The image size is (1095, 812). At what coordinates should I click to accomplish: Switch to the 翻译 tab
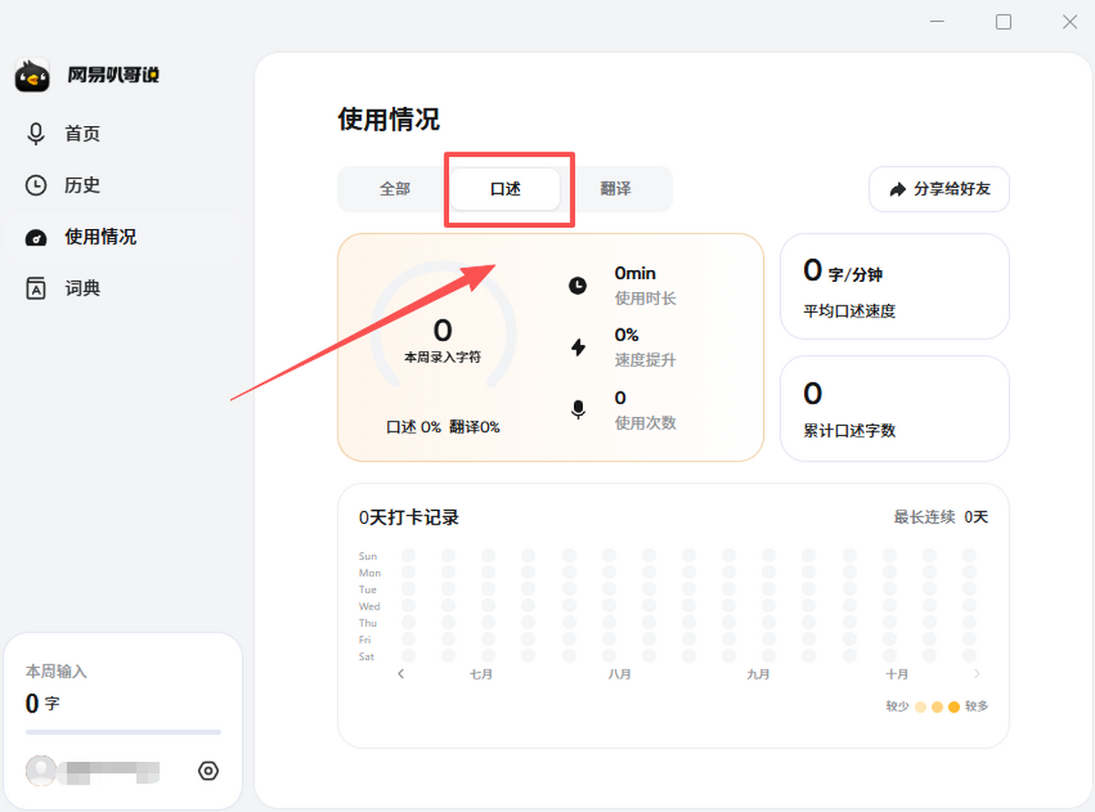click(616, 189)
